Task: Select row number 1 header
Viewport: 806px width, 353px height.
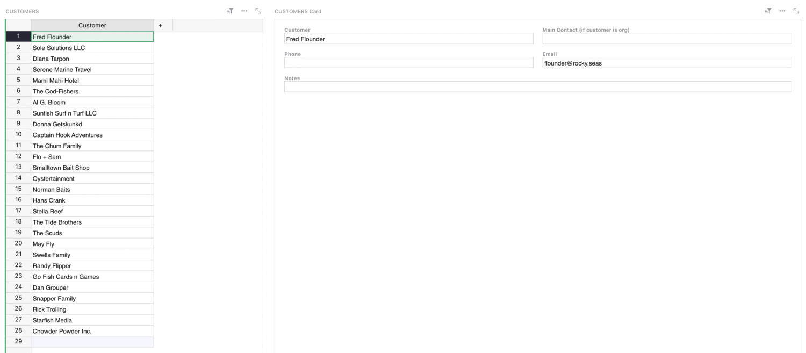Action: [18, 37]
